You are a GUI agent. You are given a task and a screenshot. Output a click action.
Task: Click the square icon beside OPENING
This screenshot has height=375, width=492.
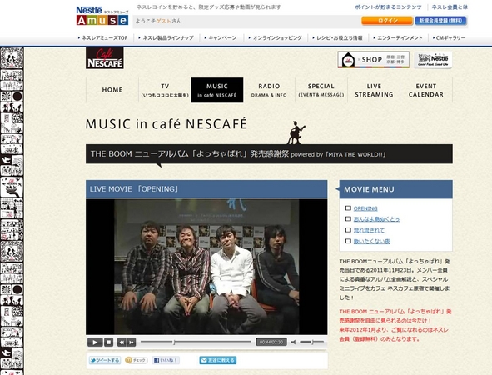tap(347, 207)
